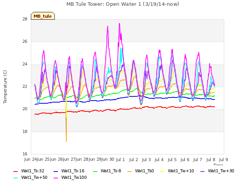Click the 18 y-axis tick label
The width and height of the screenshot is (247, 185).
point(25,131)
